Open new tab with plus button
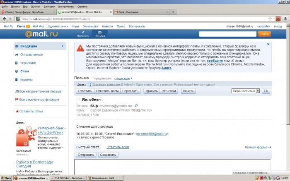Image resolution: width=290 pixels, height=181 pixels. [173, 12]
